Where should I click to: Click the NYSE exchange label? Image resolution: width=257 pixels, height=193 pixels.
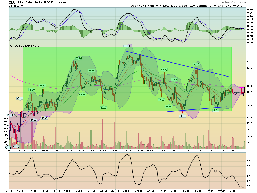point(62,2)
